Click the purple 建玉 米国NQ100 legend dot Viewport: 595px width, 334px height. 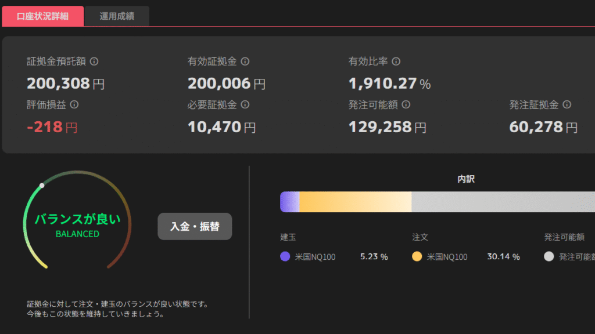285,256
